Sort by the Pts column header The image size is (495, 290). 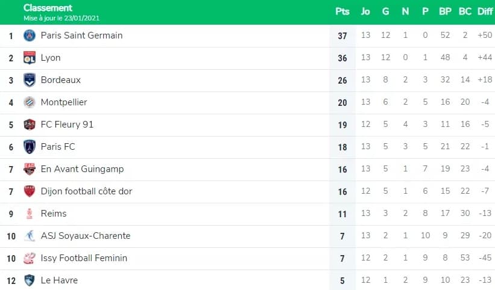(x=342, y=11)
